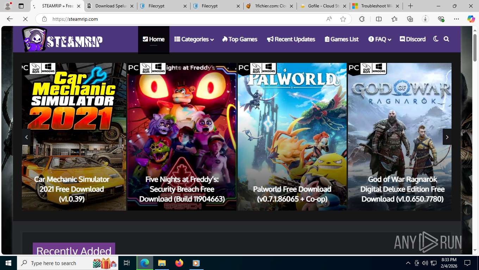Open Edge from the taskbar
Viewport: 479px width, 270px height.
145,263
